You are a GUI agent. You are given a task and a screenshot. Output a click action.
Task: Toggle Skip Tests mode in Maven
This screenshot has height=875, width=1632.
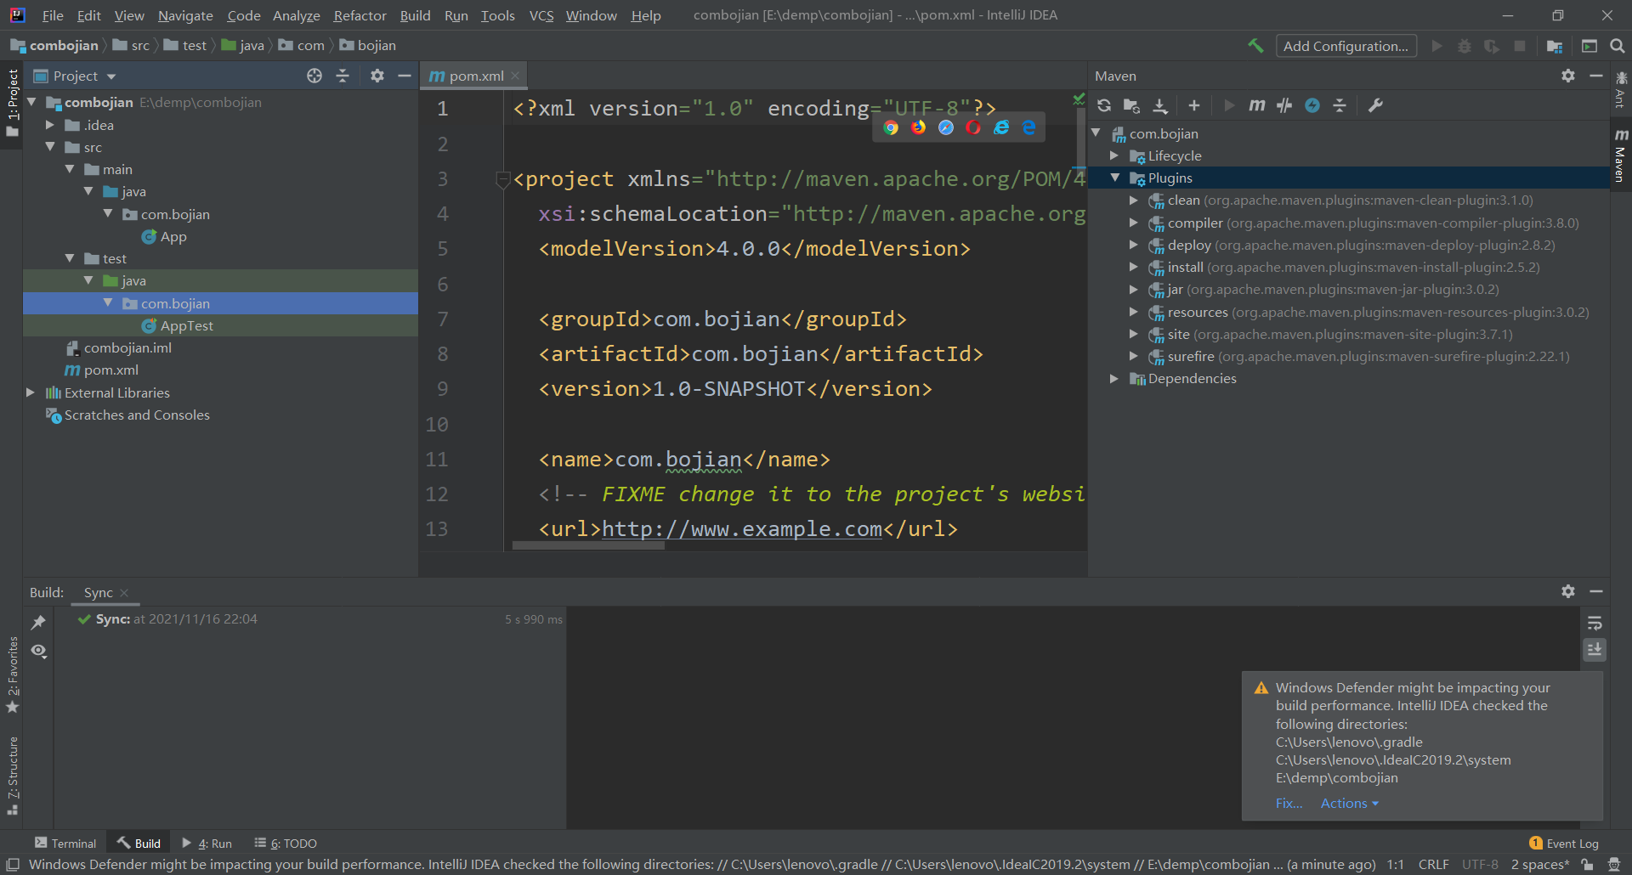tap(1312, 105)
